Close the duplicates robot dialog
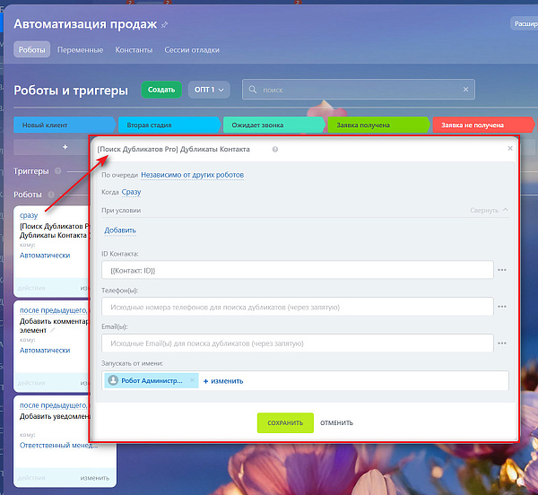 510,148
